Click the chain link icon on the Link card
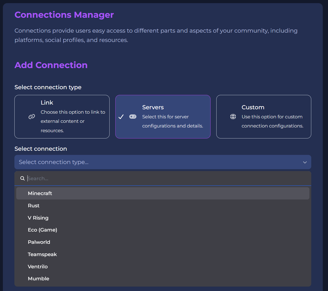The width and height of the screenshot is (328, 291). [x=32, y=117]
